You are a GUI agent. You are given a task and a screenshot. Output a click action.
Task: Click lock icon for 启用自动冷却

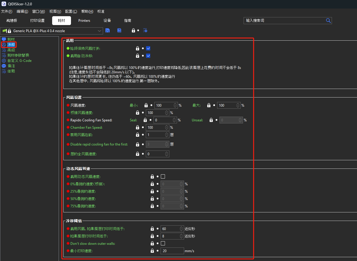coord(137,56)
